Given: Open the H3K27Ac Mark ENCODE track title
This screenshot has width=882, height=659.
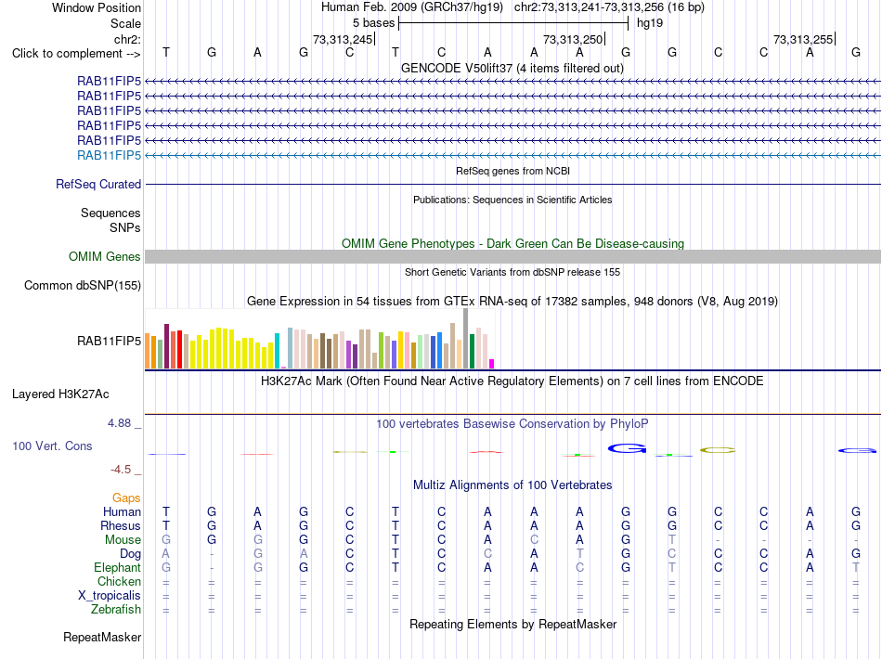Looking at the screenshot, I should [512, 381].
